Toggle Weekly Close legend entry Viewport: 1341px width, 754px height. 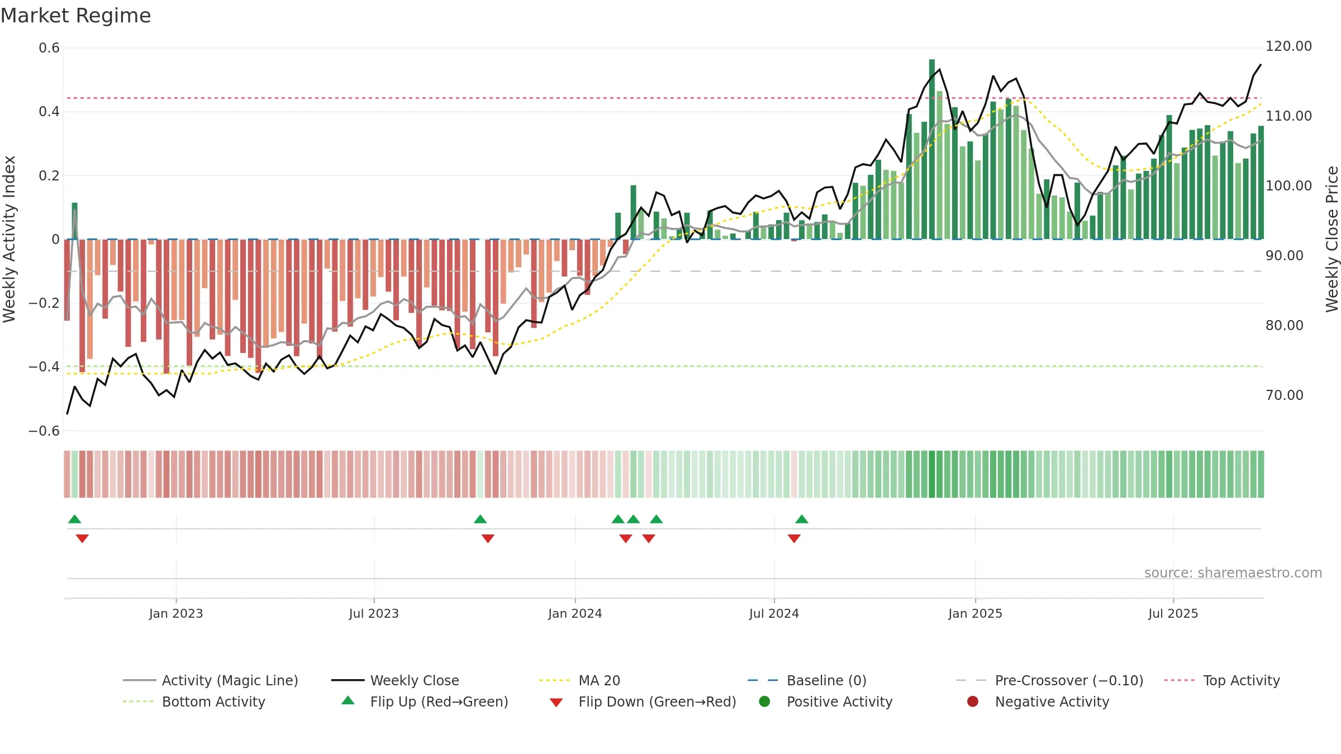395,680
